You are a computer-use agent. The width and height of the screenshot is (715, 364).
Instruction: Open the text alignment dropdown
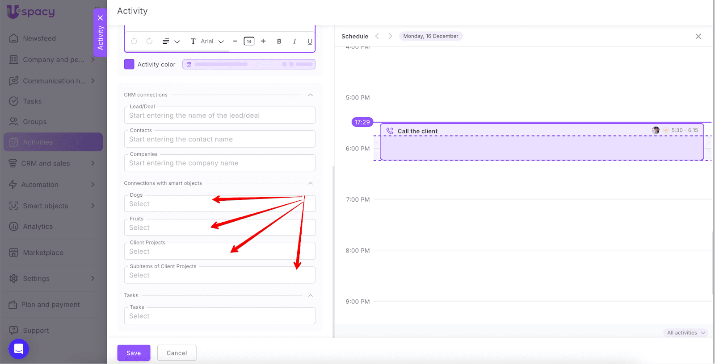coord(171,41)
